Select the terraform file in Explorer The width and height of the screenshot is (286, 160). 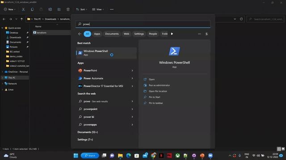42,32
